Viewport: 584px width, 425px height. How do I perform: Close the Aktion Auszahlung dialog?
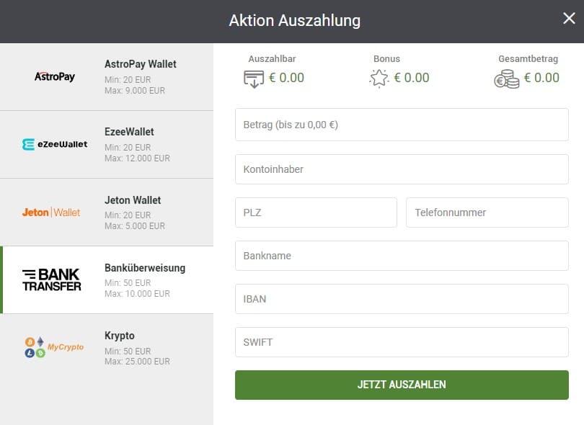coord(569,18)
